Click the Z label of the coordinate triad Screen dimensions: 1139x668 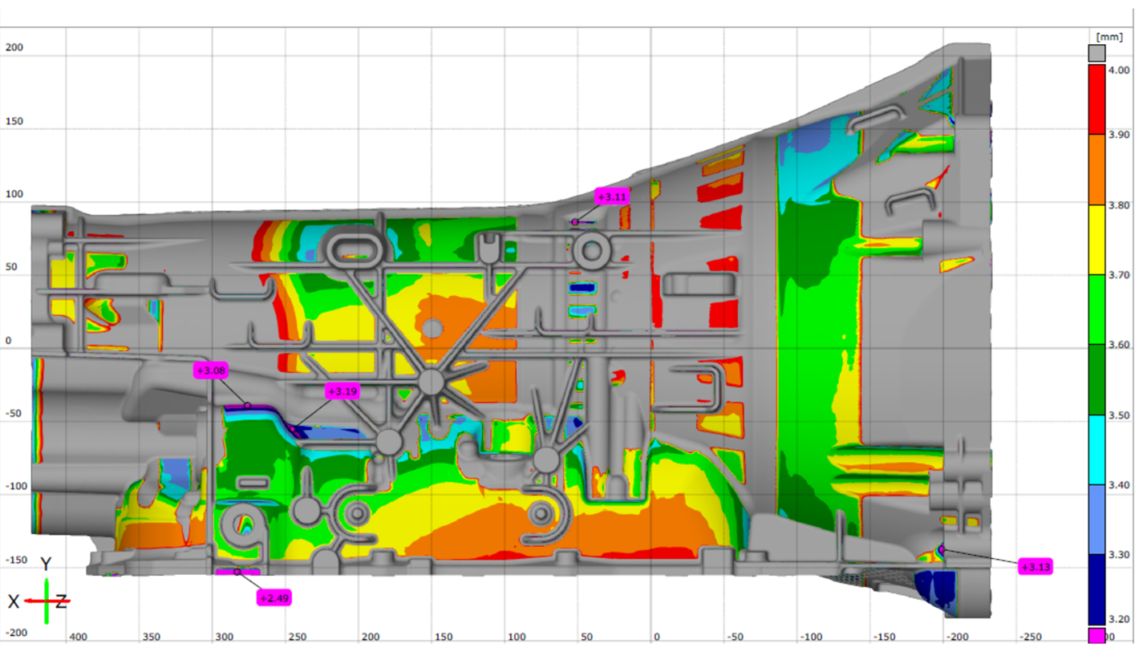tap(60, 601)
